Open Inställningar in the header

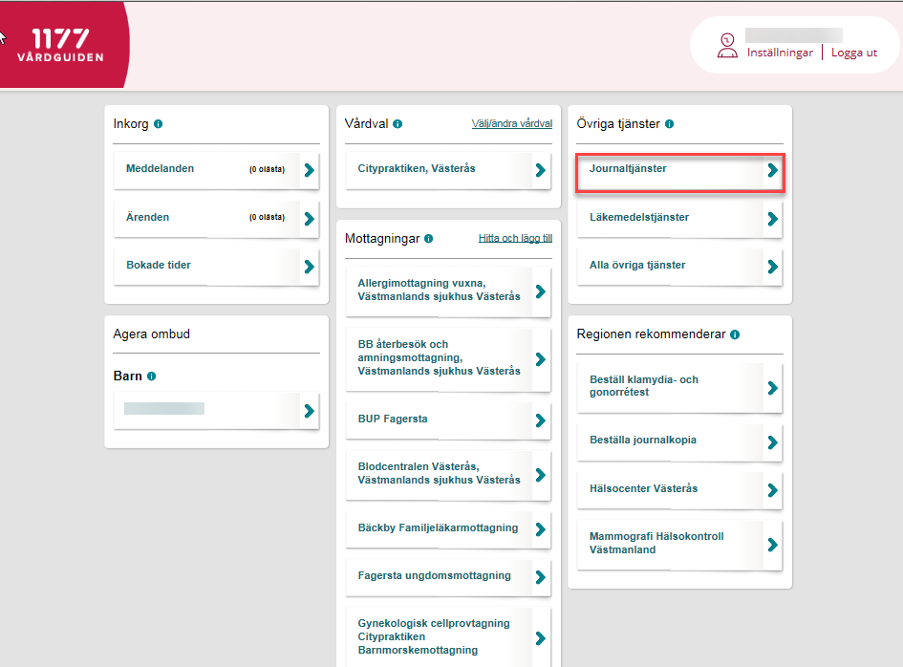(780, 53)
